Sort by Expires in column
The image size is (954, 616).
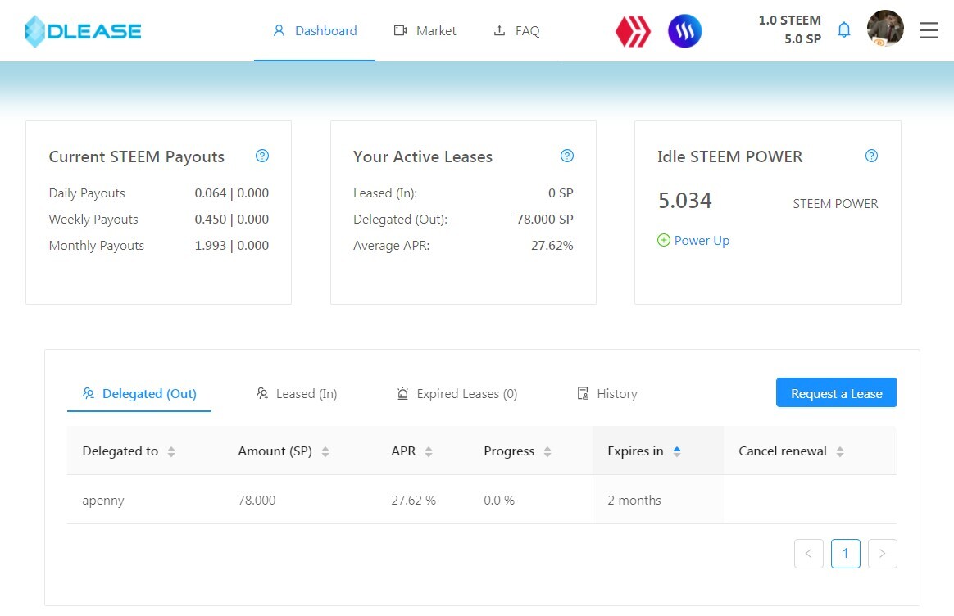[644, 451]
